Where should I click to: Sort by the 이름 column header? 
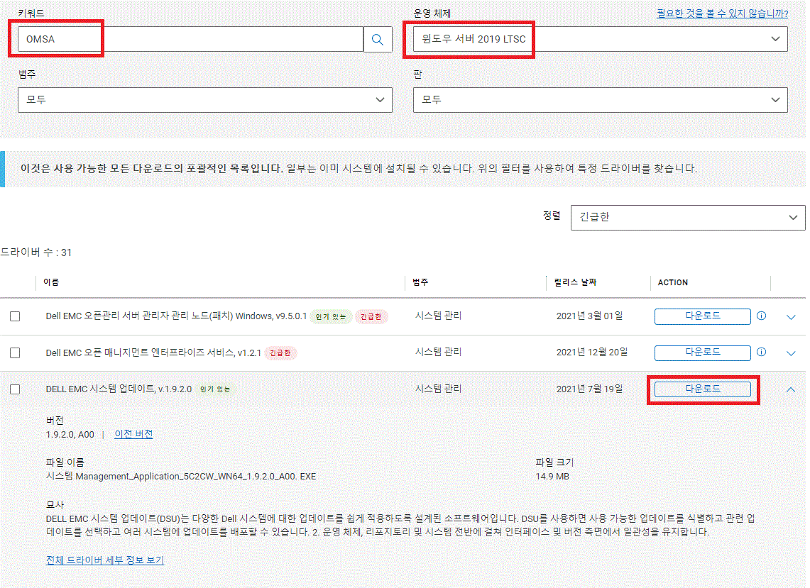click(51, 282)
